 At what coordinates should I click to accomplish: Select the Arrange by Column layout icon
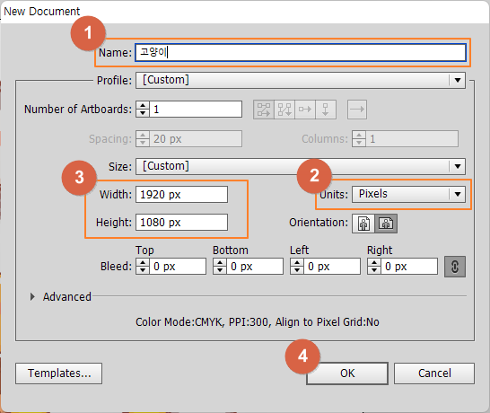pos(326,110)
